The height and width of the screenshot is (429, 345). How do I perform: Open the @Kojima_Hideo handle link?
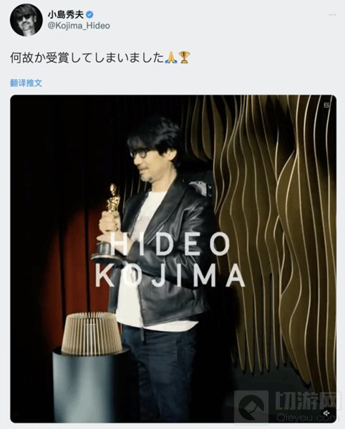pyautogui.click(x=79, y=26)
